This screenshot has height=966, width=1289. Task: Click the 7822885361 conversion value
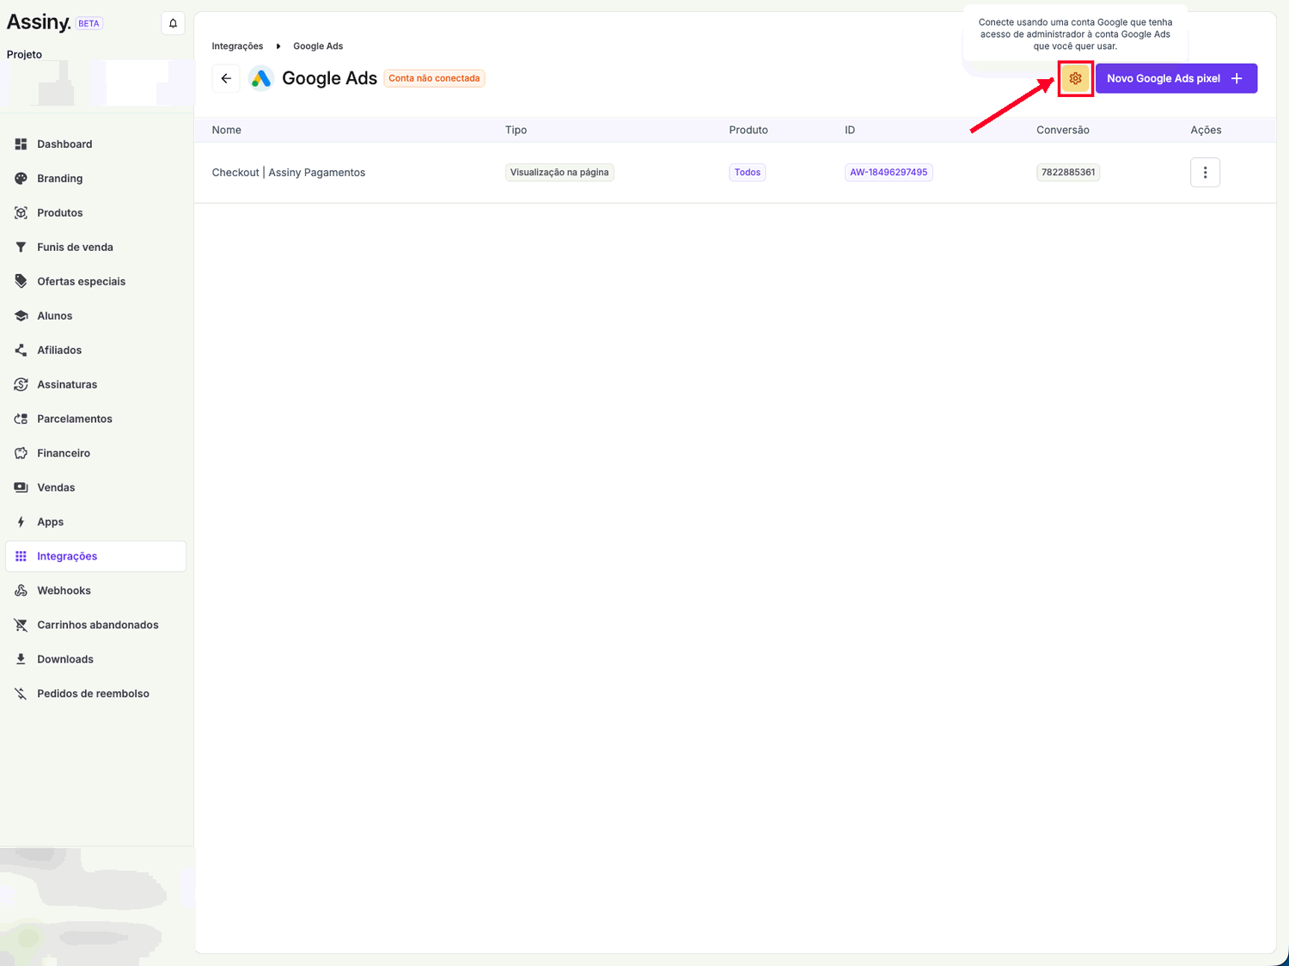(x=1068, y=173)
